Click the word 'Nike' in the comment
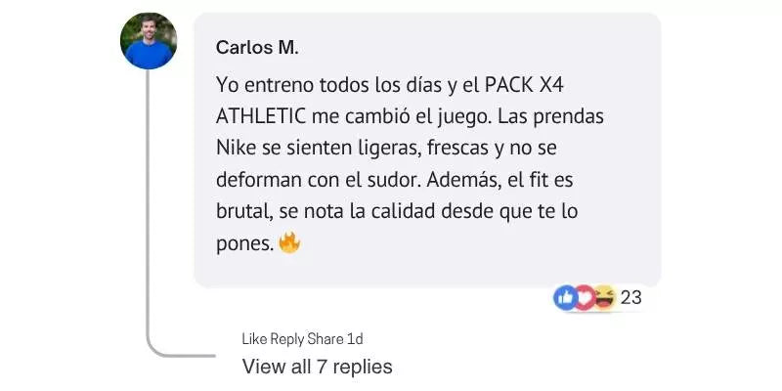782x391 pixels. pos(237,149)
